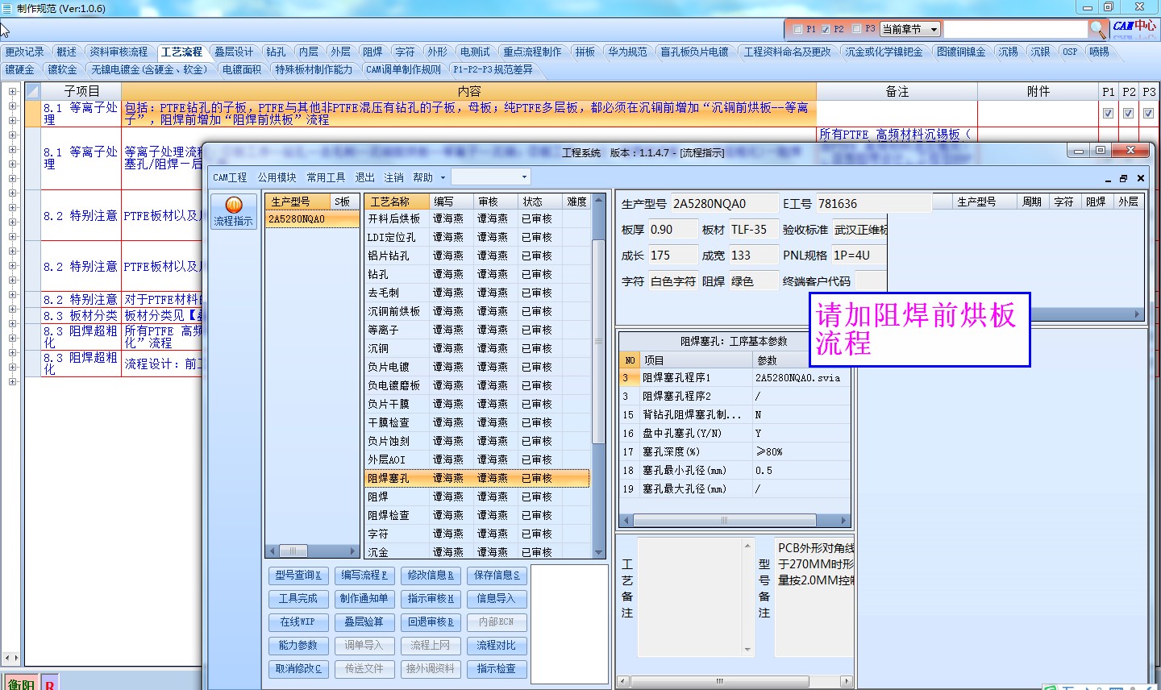Click the 制作通知单 button
The image size is (1161, 690).
[364, 599]
